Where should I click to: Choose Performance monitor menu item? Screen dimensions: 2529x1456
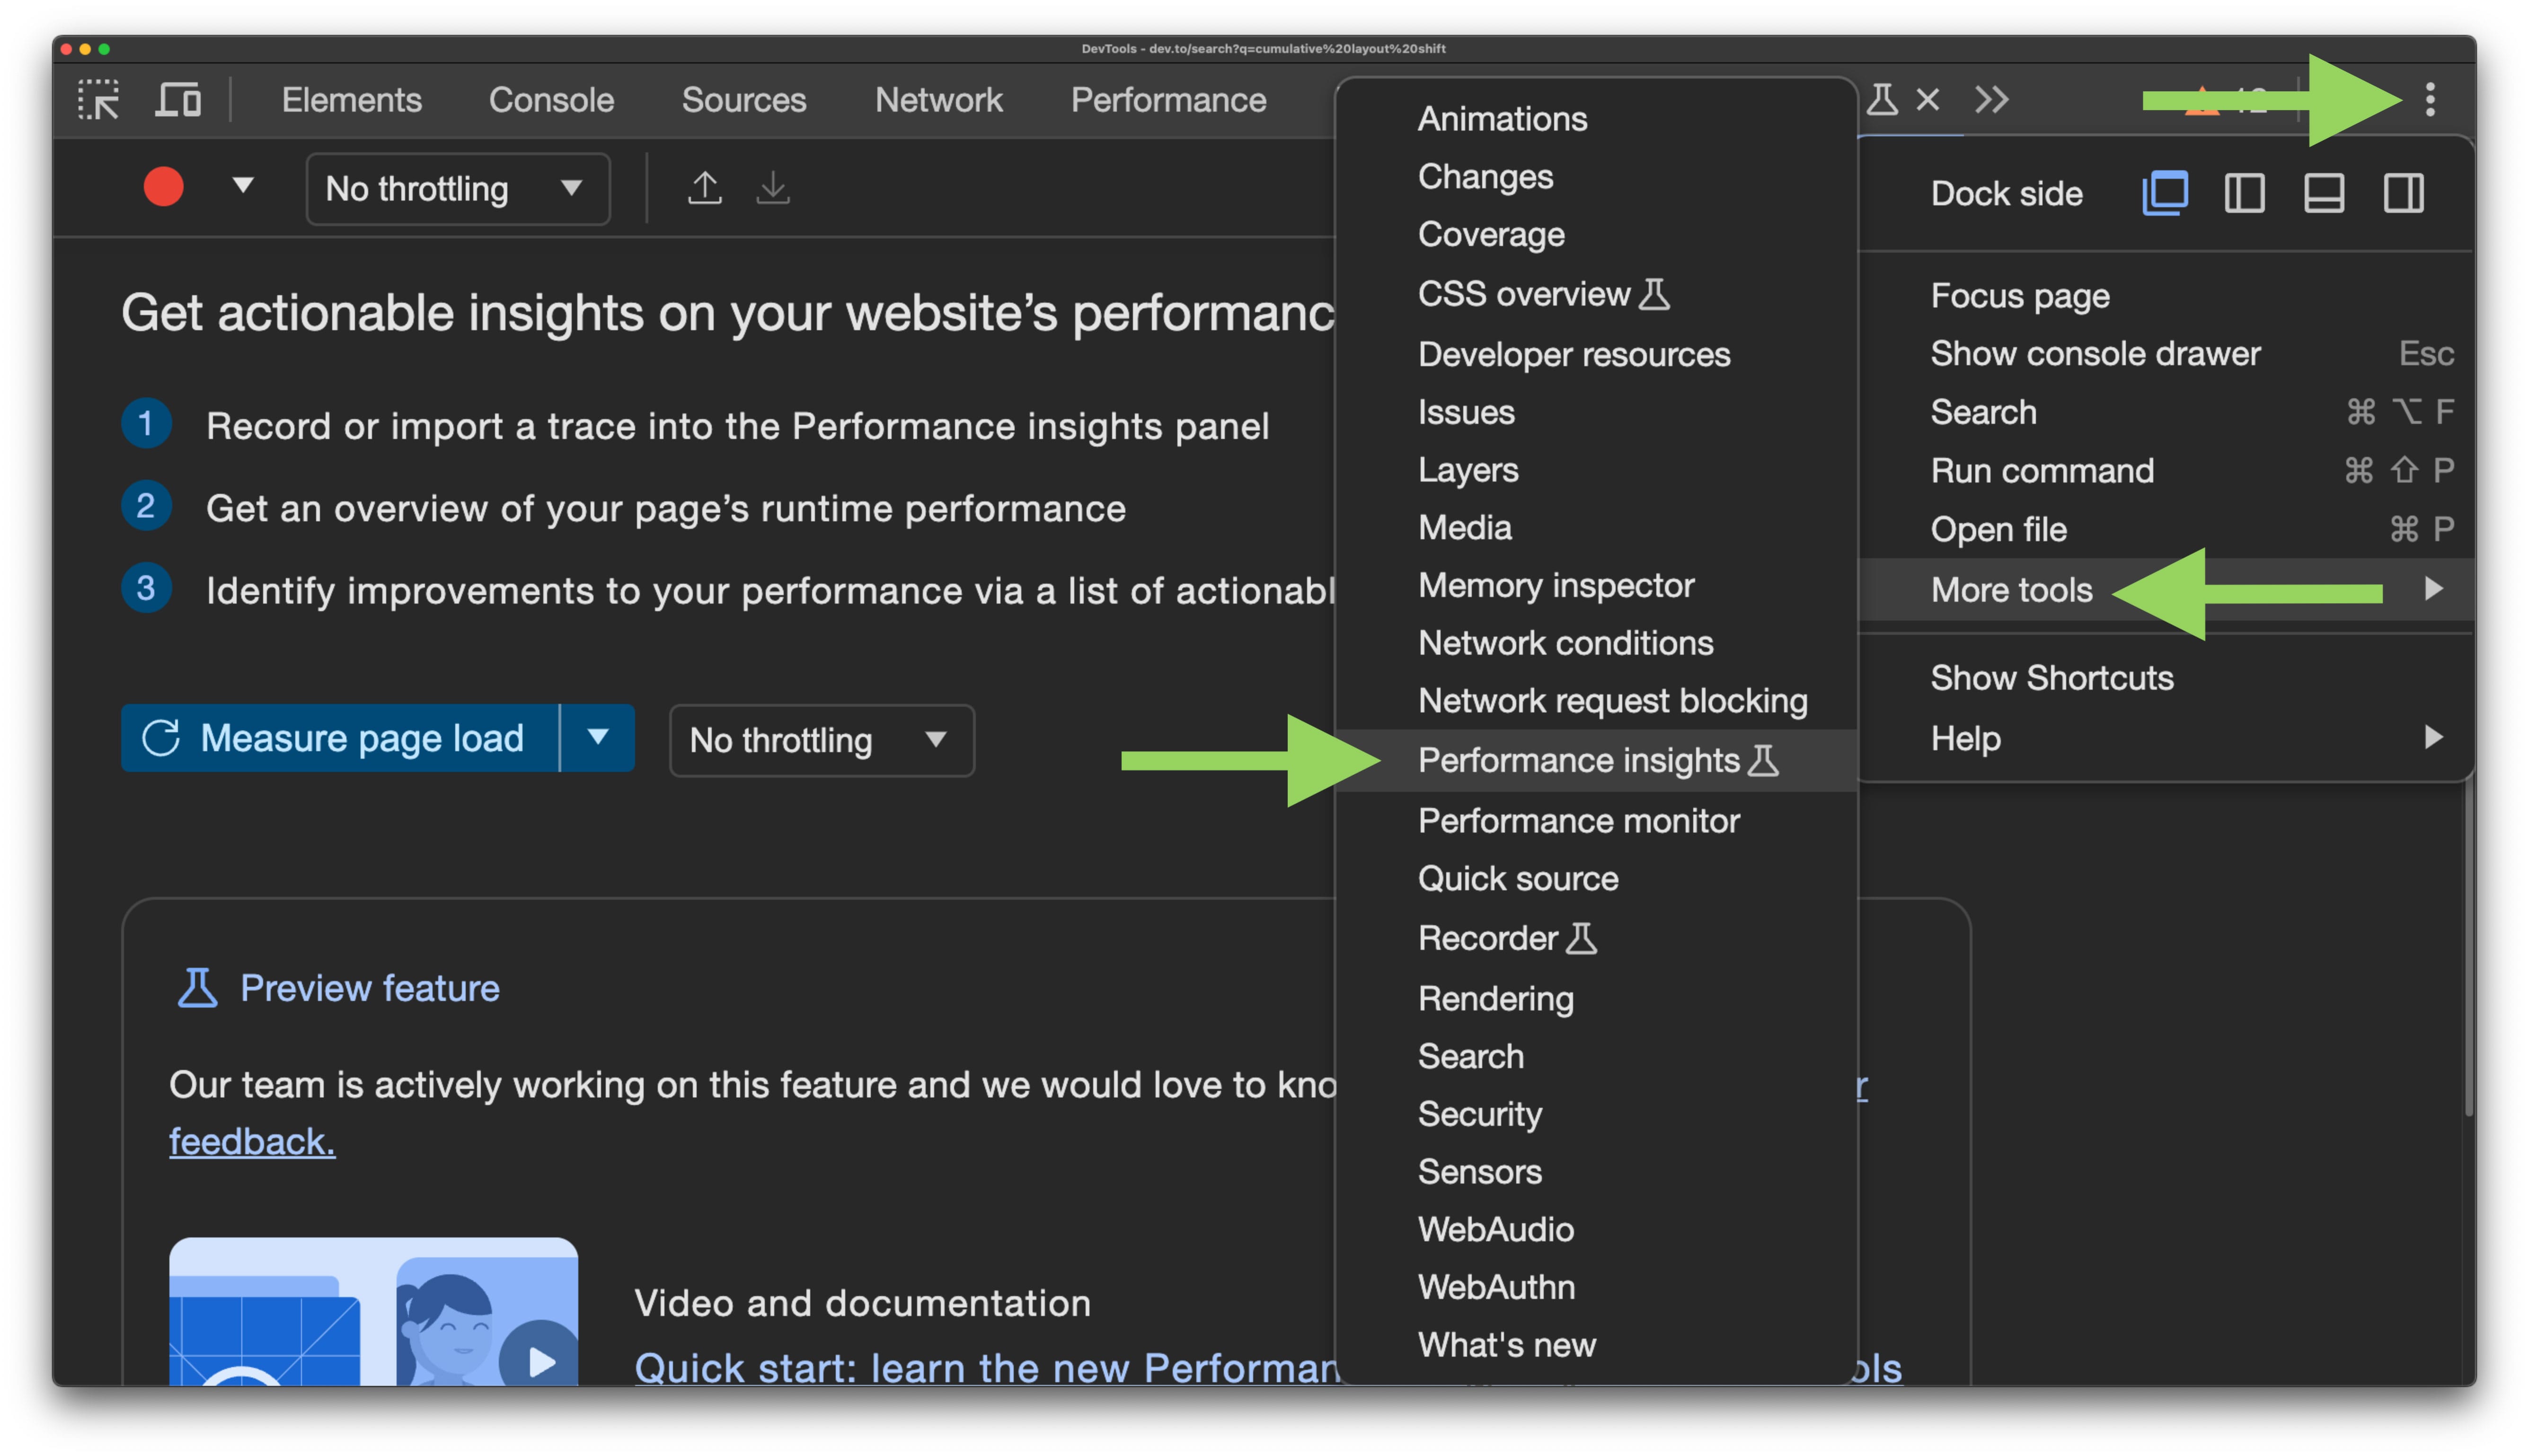click(x=1597, y=821)
